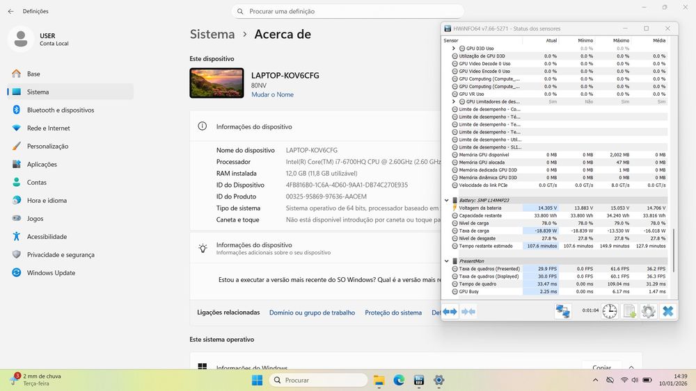
Task: Click the taskbar Procurar search box
Action: [x=319, y=380]
